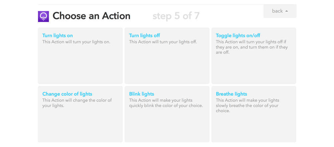Click the upward arrow beside back

coord(287,11)
